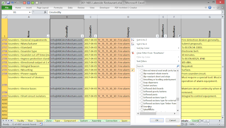Click the Select All corner button
The image size is (226, 128).
tap(5, 17)
